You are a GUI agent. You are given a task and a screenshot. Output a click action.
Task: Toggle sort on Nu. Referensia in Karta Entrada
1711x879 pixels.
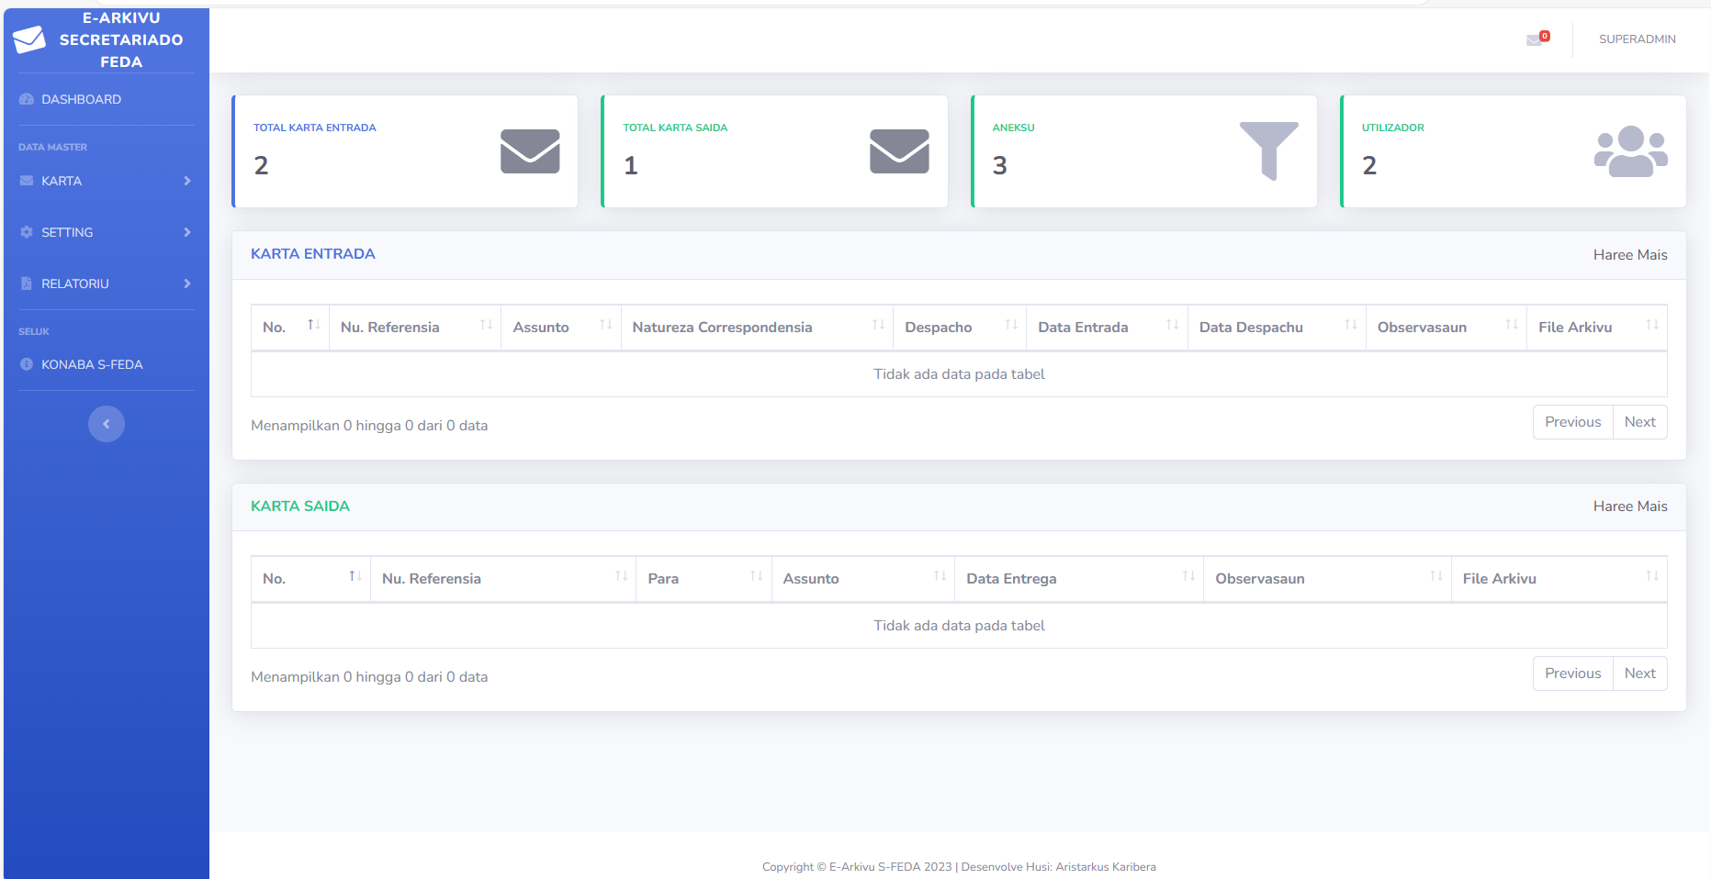[x=414, y=328]
